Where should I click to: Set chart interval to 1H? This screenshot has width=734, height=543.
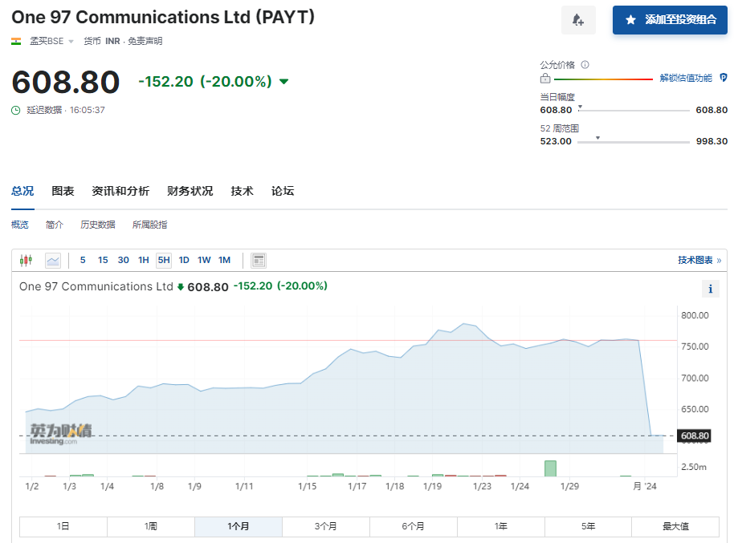[143, 260]
